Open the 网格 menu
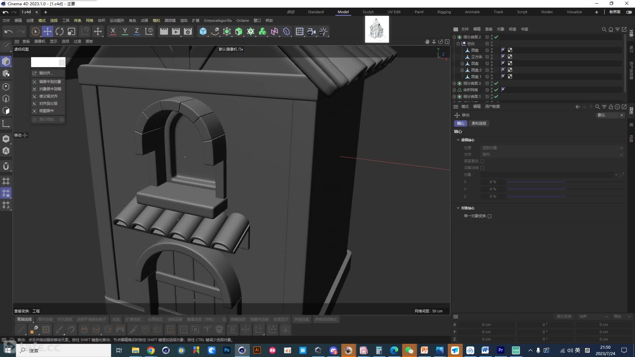This screenshot has width=635, height=357. 90,20
